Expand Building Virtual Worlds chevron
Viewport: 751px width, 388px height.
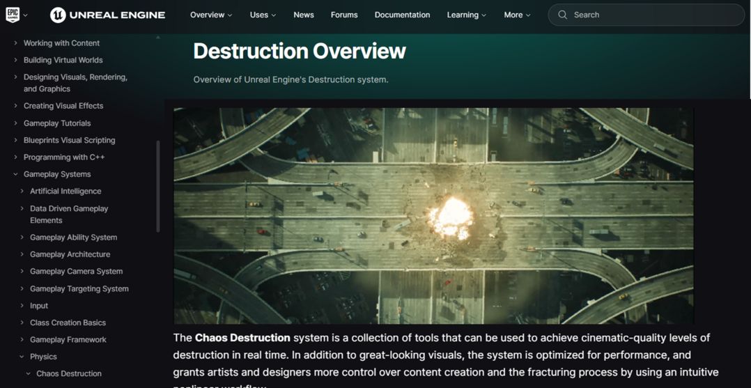coord(16,60)
